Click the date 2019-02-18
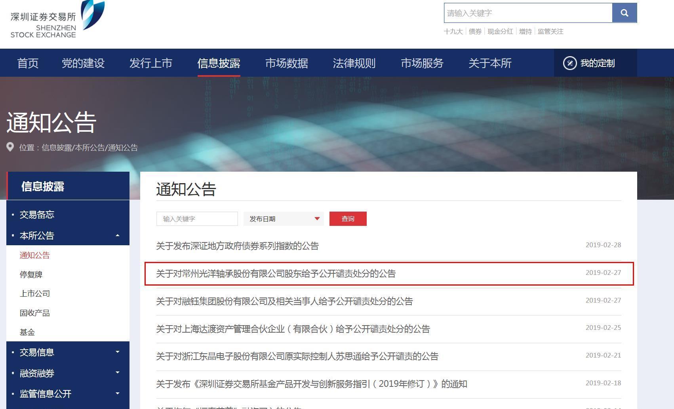The image size is (674, 409). click(x=603, y=383)
